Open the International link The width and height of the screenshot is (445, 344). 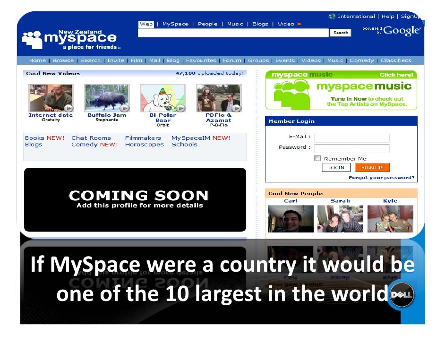[x=356, y=17]
